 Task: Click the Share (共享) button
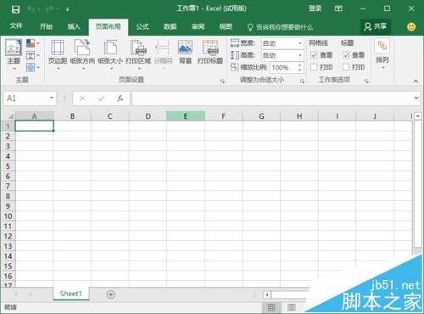(x=376, y=26)
